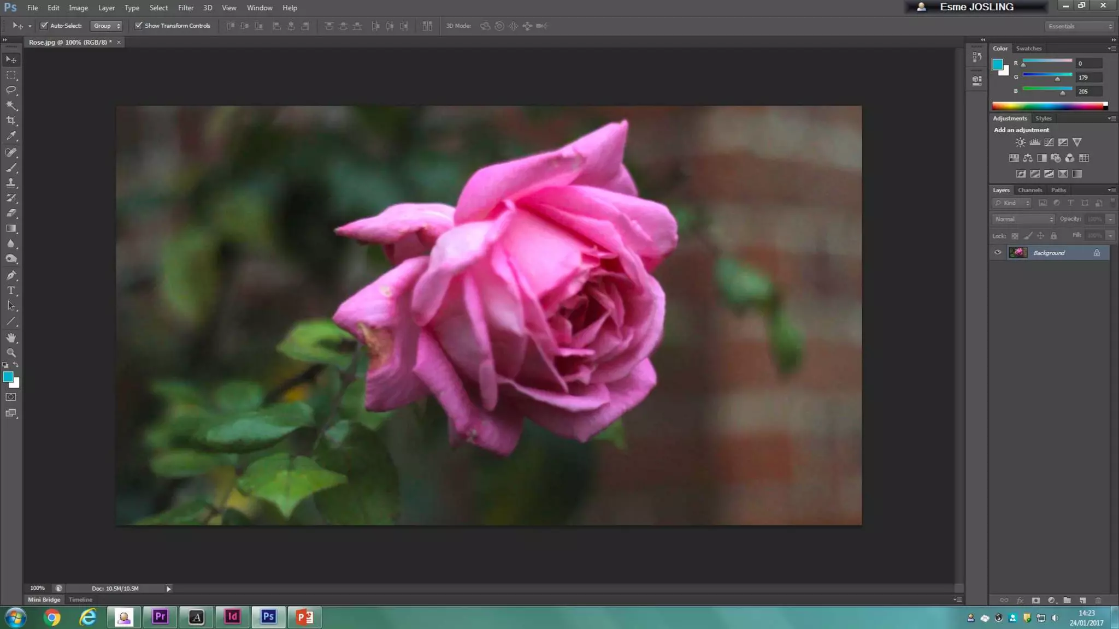Select the Eyedropper tool
Image resolution: width=1119 pixels, height=629 pixels.
(x=11, y=136)
